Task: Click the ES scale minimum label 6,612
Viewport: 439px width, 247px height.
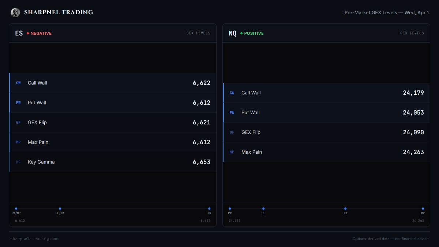Action: pos(20,221)
